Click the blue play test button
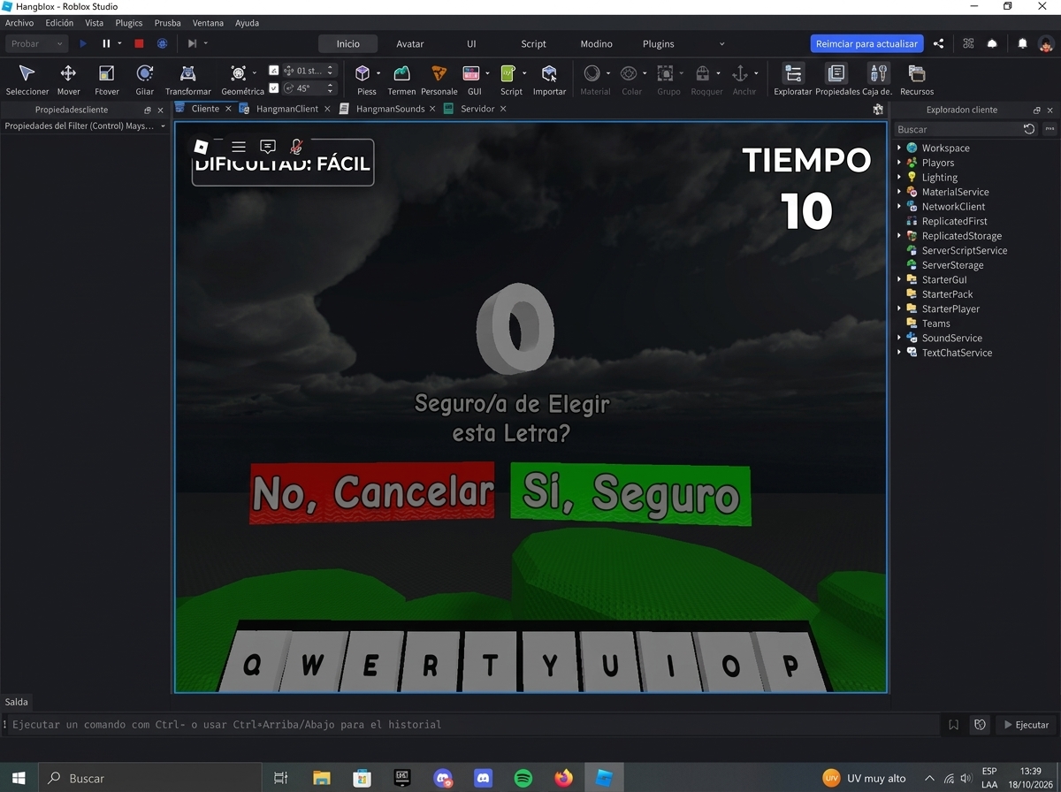Viewport: 1061px width, 792px height. [x=83, y=43]
